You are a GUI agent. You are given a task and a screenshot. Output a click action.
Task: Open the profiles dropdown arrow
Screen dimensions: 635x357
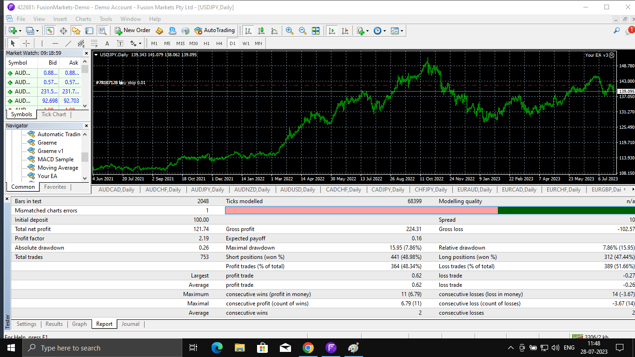click(38, 31)
